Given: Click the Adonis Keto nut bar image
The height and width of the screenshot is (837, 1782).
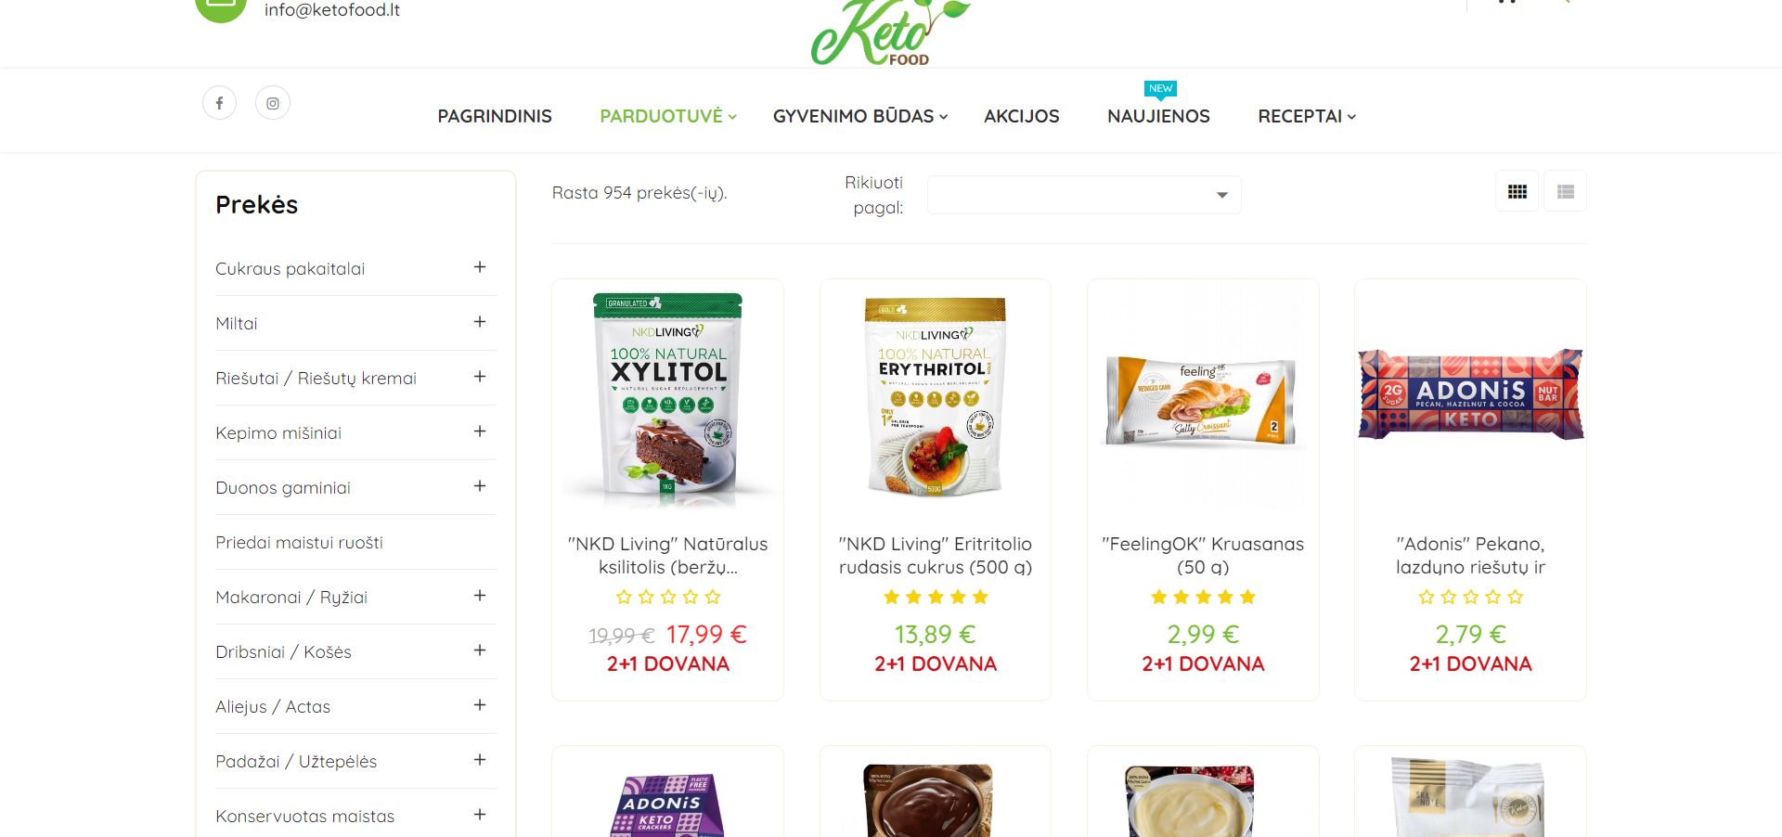Looking at the screenshot, I should [x=1470, y=393].
